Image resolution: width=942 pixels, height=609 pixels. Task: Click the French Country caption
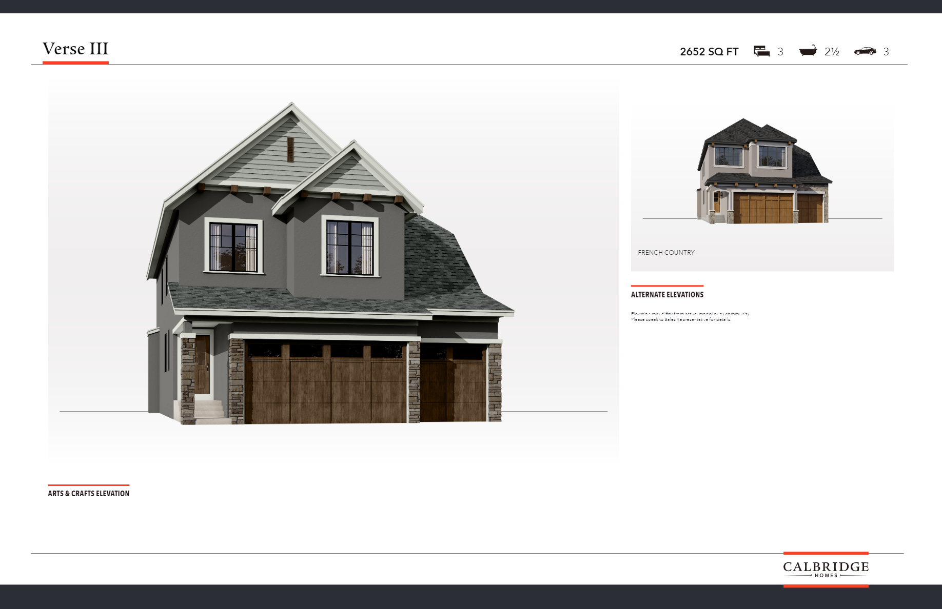[666, 253]
